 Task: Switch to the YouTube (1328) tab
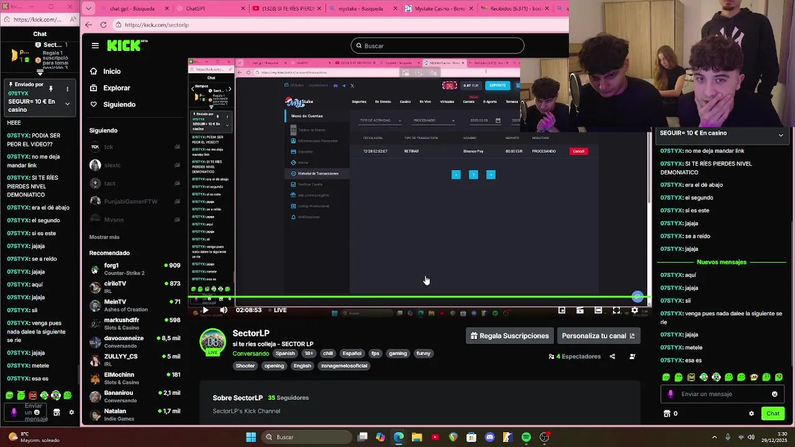pyautogui.click(x=288, y=9)
